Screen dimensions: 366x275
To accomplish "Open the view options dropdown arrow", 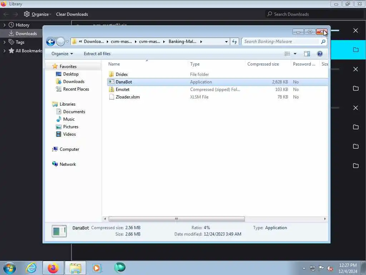I will (x=295, y=54).
